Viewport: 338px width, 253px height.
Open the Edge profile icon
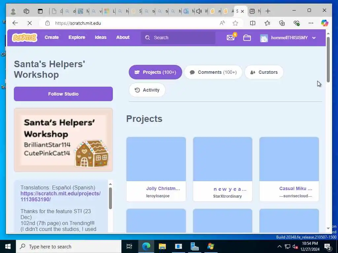[x=13, y=11]
